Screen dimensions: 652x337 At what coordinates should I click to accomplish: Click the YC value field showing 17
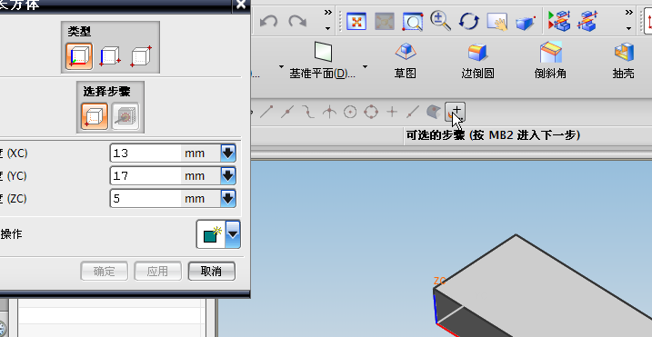click(146, 176)
